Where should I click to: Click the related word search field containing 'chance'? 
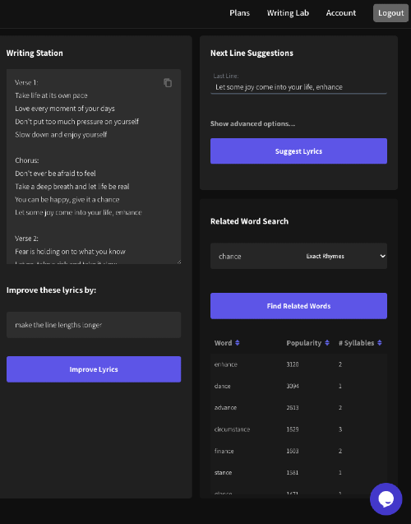(256, 257)
